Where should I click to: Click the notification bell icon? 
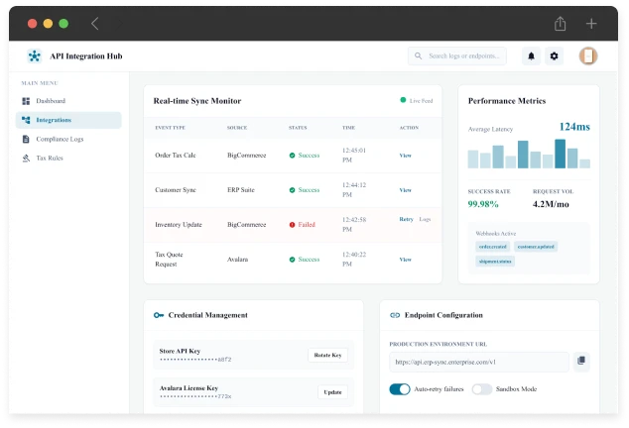pos(531,56)
